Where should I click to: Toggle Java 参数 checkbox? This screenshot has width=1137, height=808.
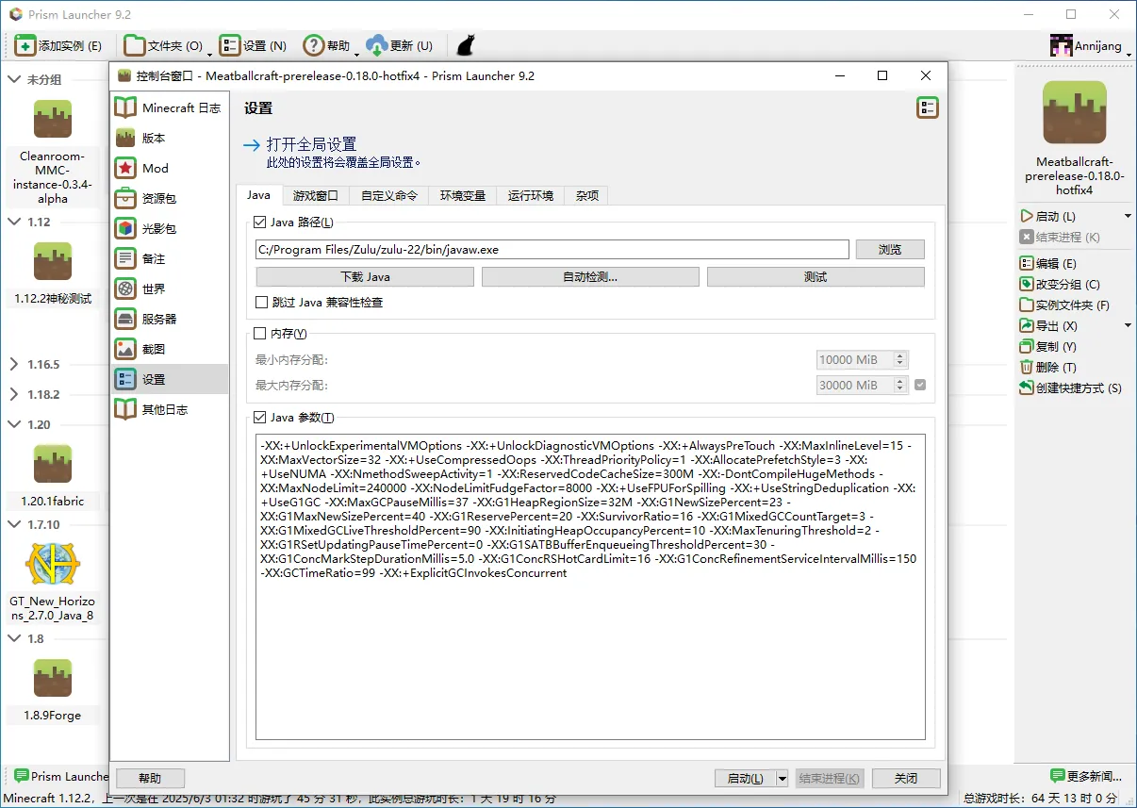coord(261,418)
